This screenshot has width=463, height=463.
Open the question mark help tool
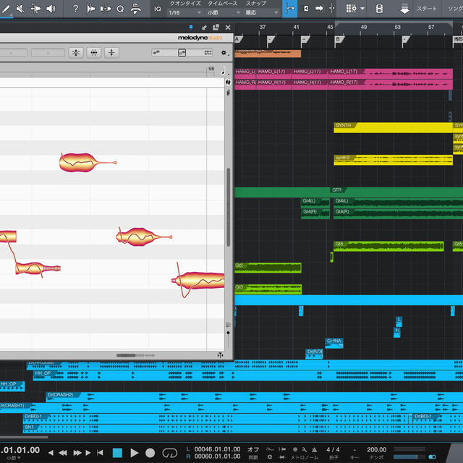pyautogui.click(x=75, y=9)
